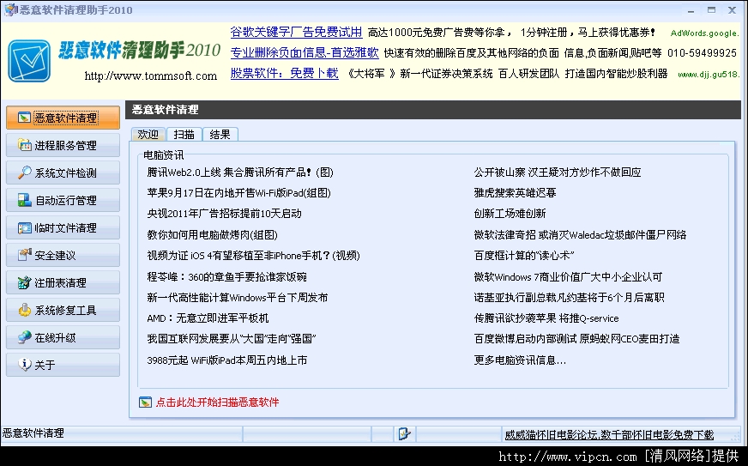Click the 谷歌关键字广告免费试用 ad link

click(x=296, y=33)
